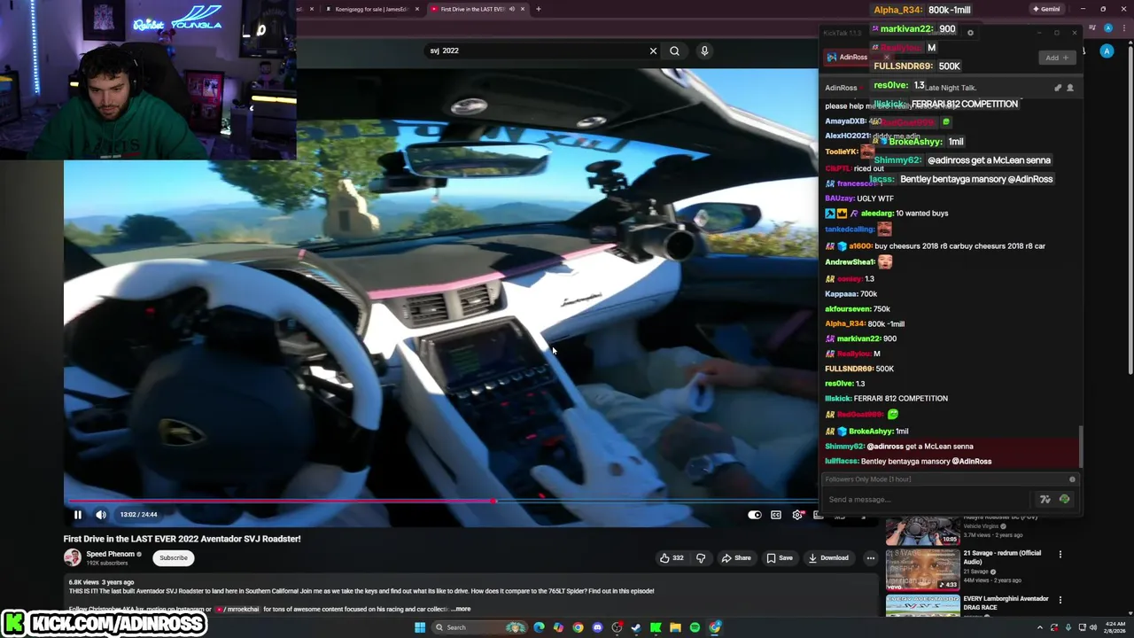Open Spotify from the taskbar

(x=695, y=627)
